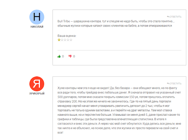Open the ЯРИКЯРЫЙ username label
Screen dimensions: 188x140
click(x=37, y=93)
